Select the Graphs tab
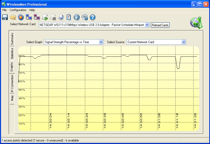The width and height of the screenshot is (210, 144). coord(12,67)
